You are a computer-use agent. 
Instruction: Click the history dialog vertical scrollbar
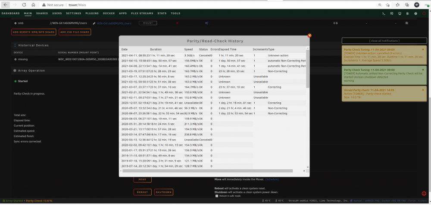(308, 69)
